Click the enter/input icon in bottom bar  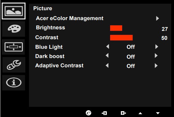(104, 113)
